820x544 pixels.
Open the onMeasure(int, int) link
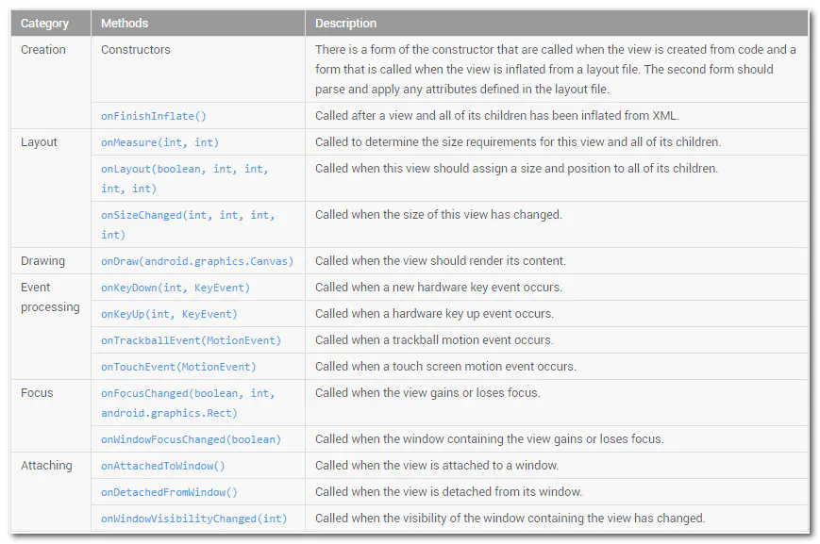coord(159,142)
